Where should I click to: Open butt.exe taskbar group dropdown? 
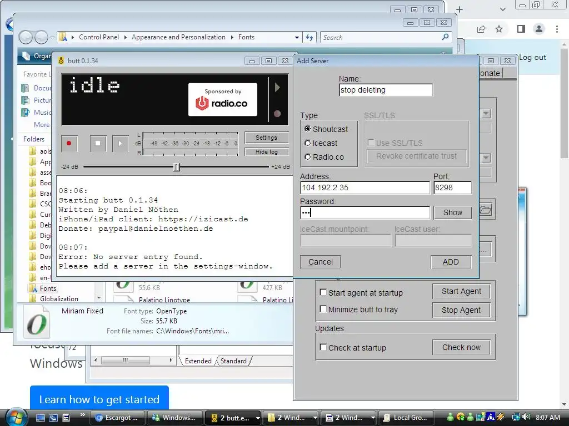(x=258, y=418)
